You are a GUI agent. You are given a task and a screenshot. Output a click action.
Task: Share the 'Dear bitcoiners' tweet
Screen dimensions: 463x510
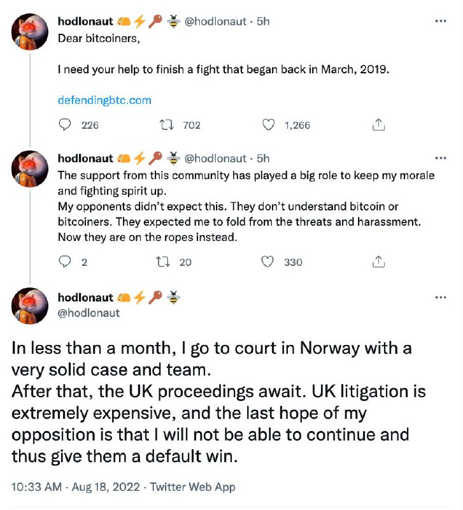pyautogui.click(x=378, y=125)
